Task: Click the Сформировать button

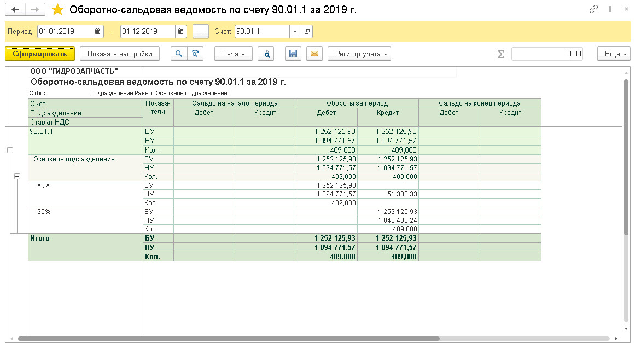Action: (x=40, y=54)
